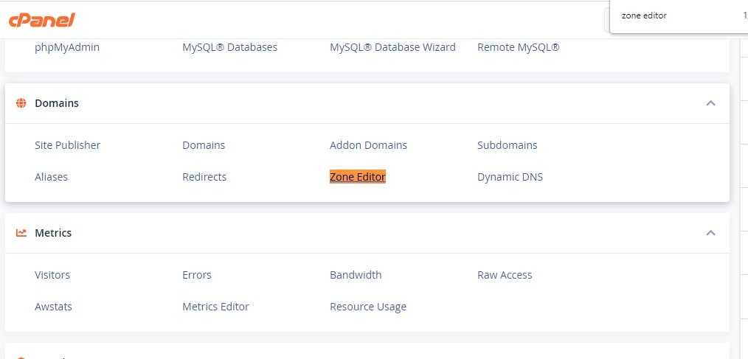Open the Redirects page
This screenshot has height=359, width=748.
pos(204,177)
